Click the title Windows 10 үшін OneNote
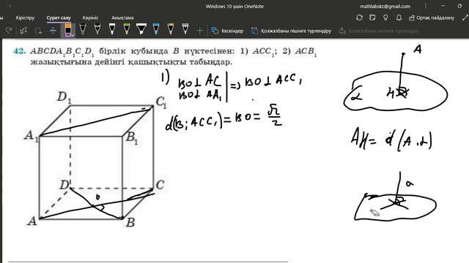The image size is (469, 263). pyautogui.click(x=234, y=7)
